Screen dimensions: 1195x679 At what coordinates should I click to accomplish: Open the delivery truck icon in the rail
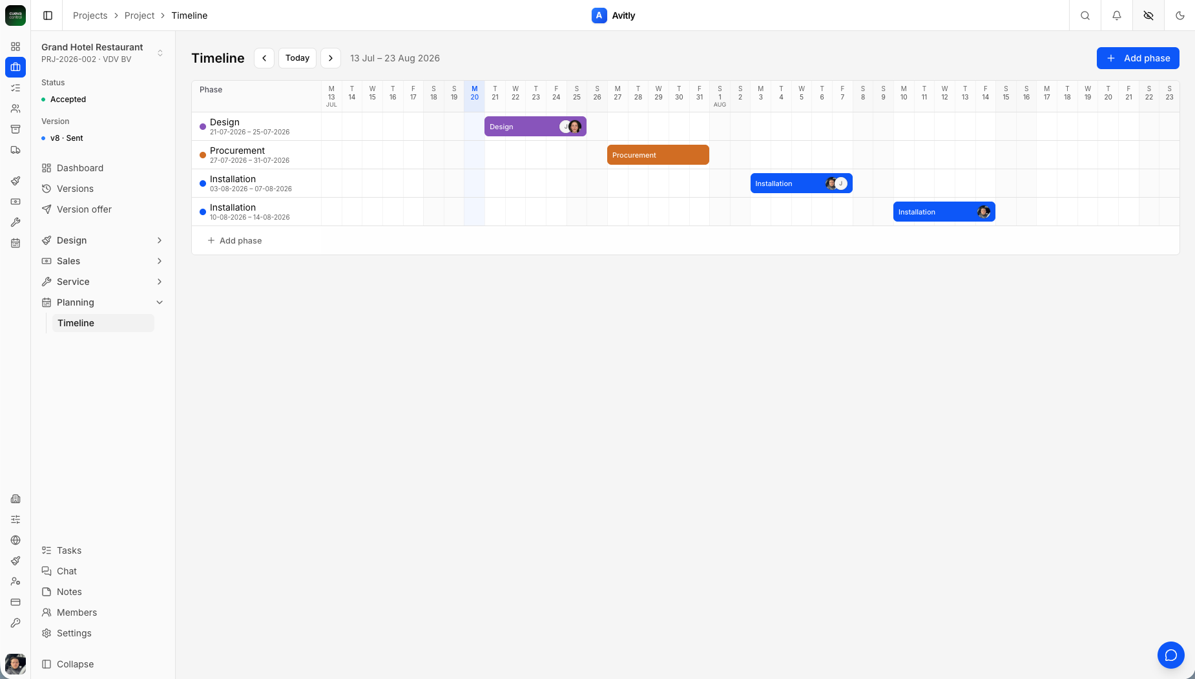coord(16,150)
